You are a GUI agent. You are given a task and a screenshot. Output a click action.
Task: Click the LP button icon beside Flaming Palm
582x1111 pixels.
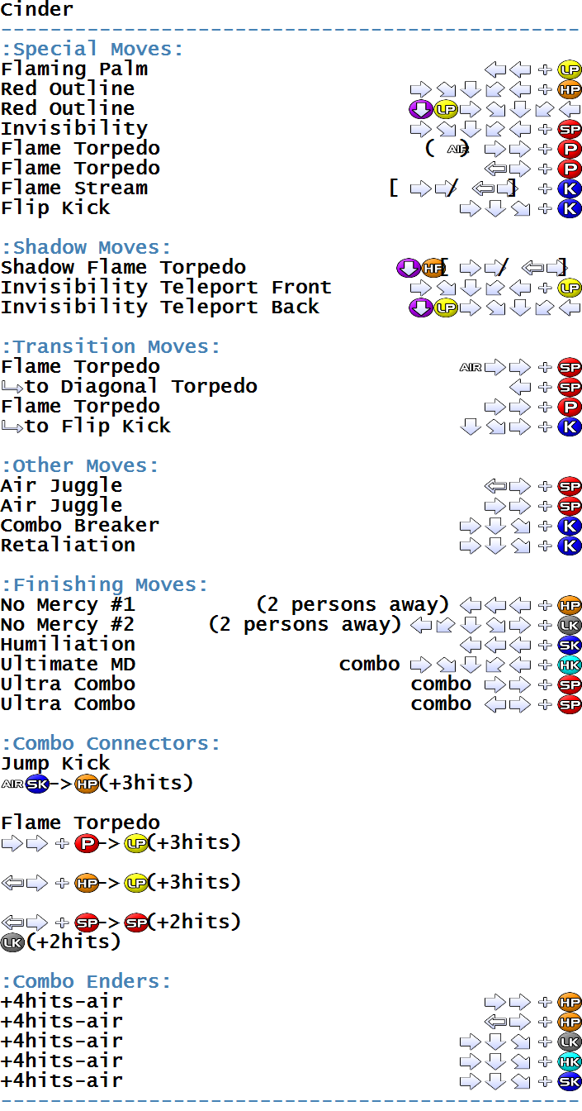click(570, 69)
